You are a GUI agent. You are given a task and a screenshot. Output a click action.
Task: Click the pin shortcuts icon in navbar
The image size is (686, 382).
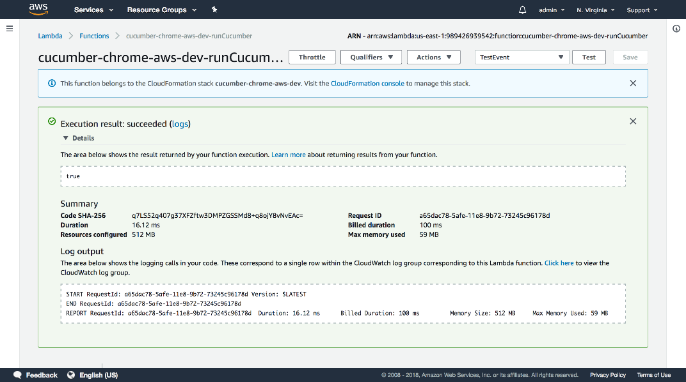click(214, 10)
